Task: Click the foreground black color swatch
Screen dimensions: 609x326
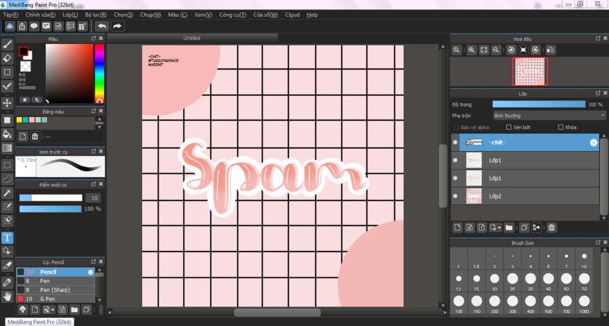Action: coord(23,51)
